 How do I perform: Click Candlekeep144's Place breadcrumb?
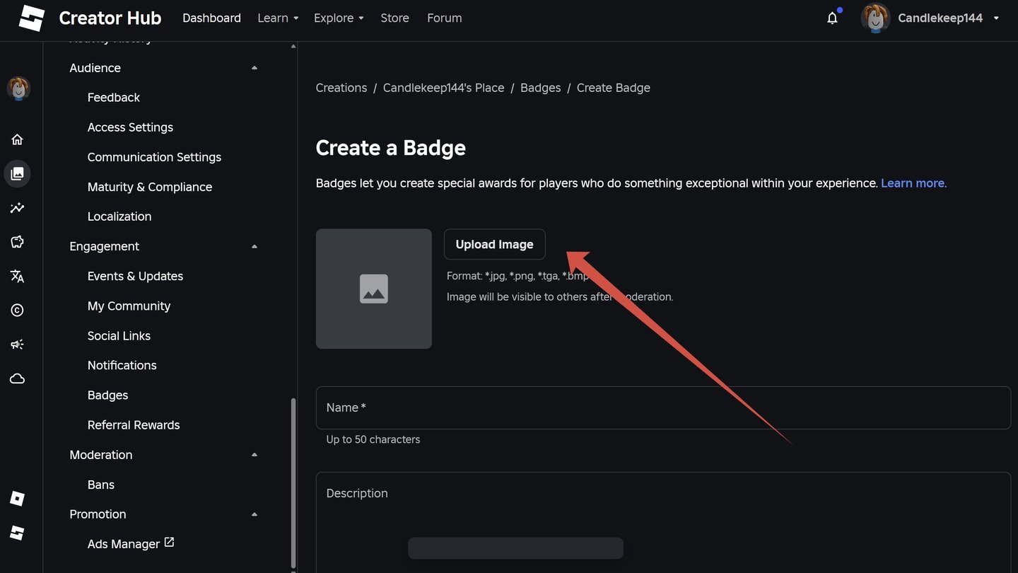444,88
